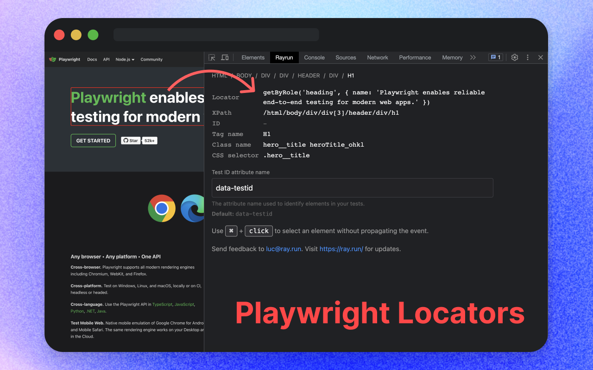Click the getByRole locator value
The image size is (593, 370).
click(374, 97)
